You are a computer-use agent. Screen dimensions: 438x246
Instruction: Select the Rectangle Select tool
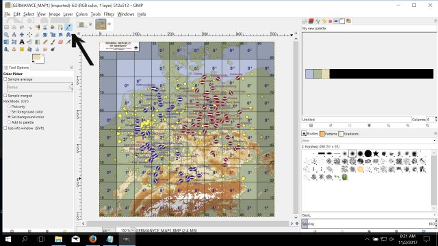[6, 27]
